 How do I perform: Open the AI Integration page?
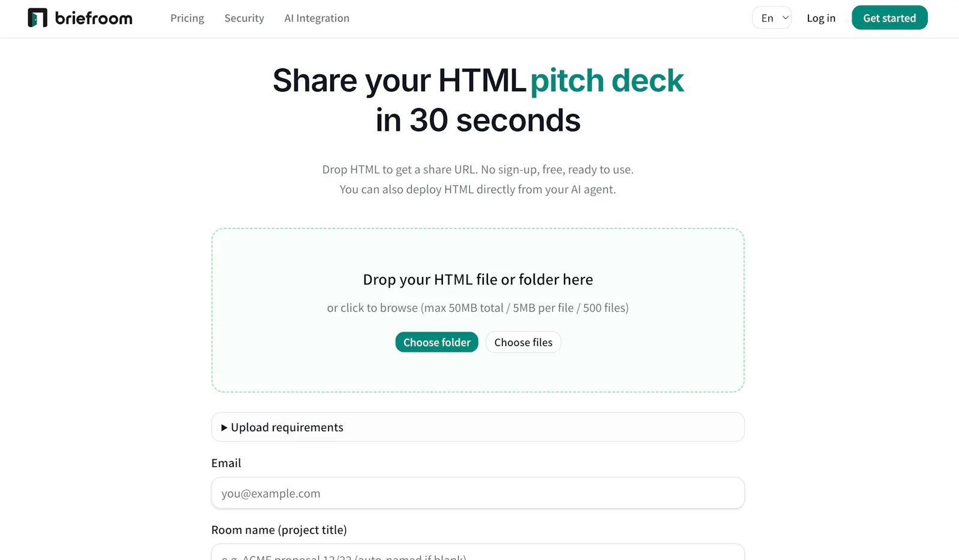(x=316, y=18)
